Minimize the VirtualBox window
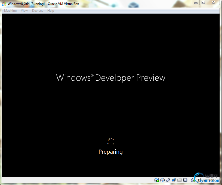The width and height of the screenshot is (222, 185). click(196, 3)
